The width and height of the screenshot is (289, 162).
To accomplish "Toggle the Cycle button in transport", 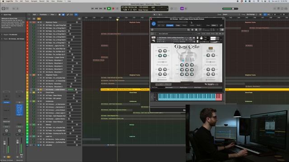I will tap(117, 9).
